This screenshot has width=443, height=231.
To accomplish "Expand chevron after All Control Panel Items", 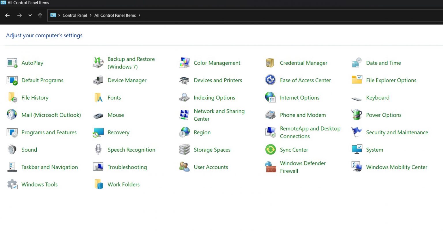I will tap(139, 15).
